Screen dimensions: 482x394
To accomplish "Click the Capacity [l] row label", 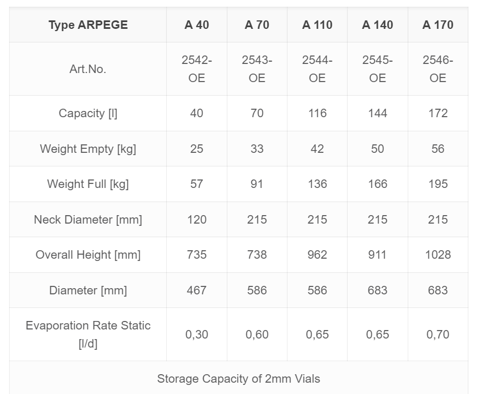I will point(88,113).
